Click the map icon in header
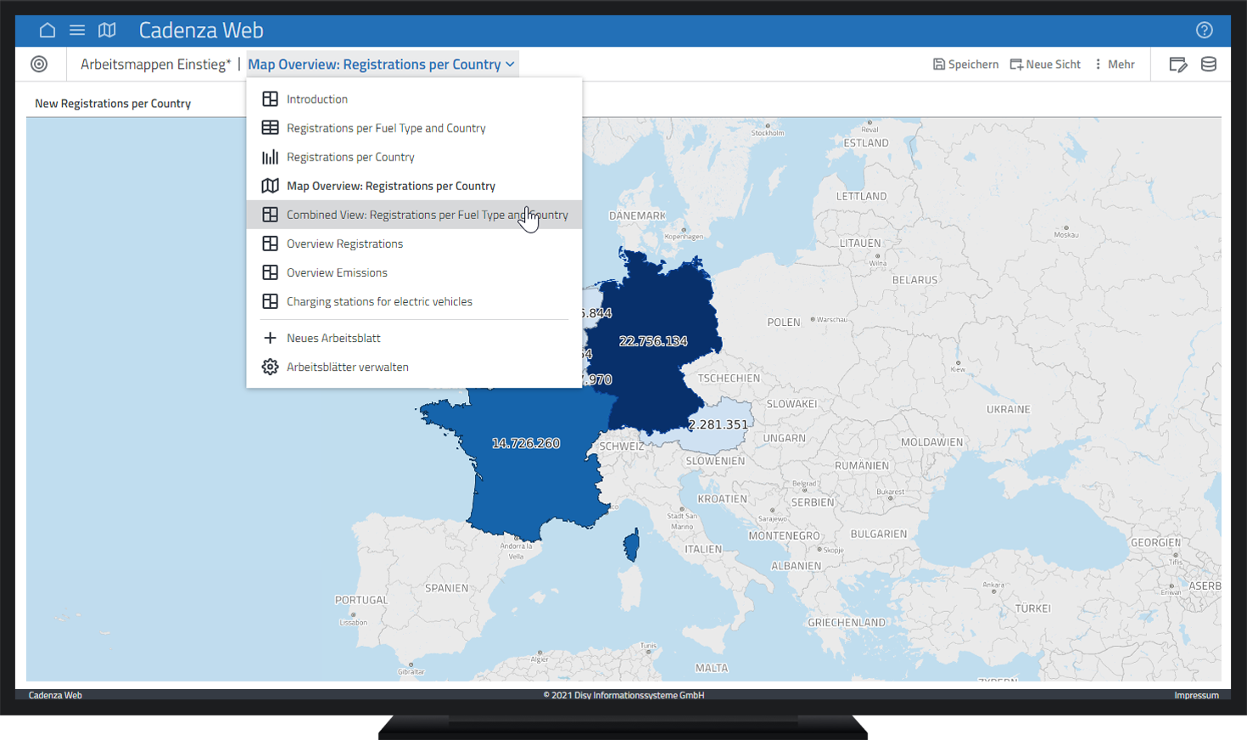The height and width of the screenshot is (740, 1247). 107,31
